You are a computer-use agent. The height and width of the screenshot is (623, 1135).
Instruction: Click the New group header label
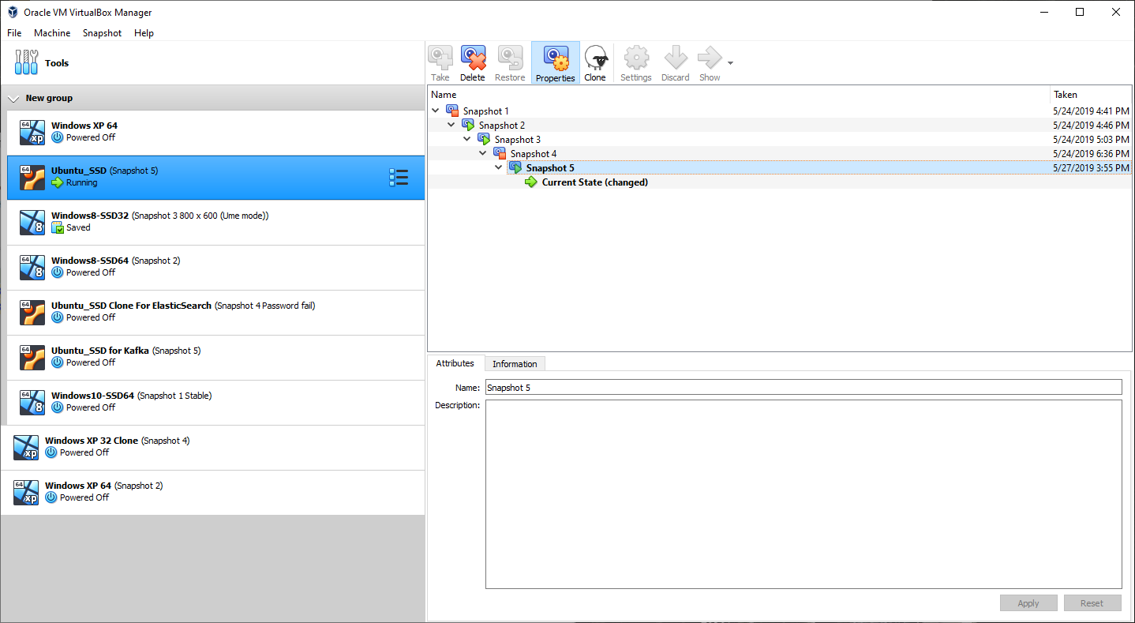[x=49, y=99]
